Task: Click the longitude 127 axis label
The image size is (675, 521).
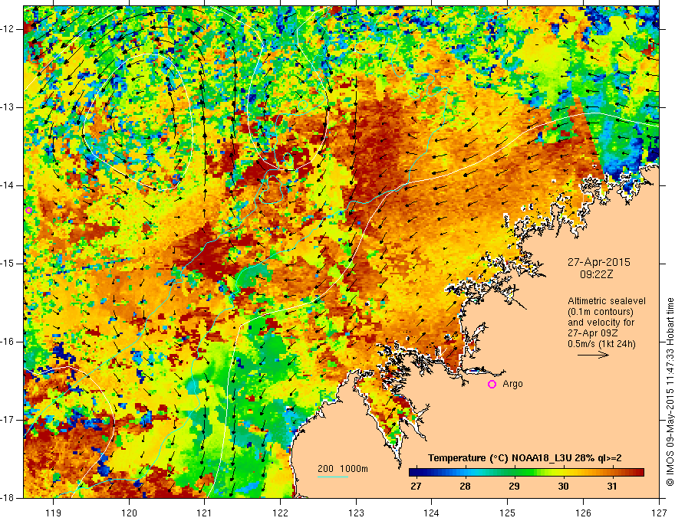Action: tap(659, 513)
